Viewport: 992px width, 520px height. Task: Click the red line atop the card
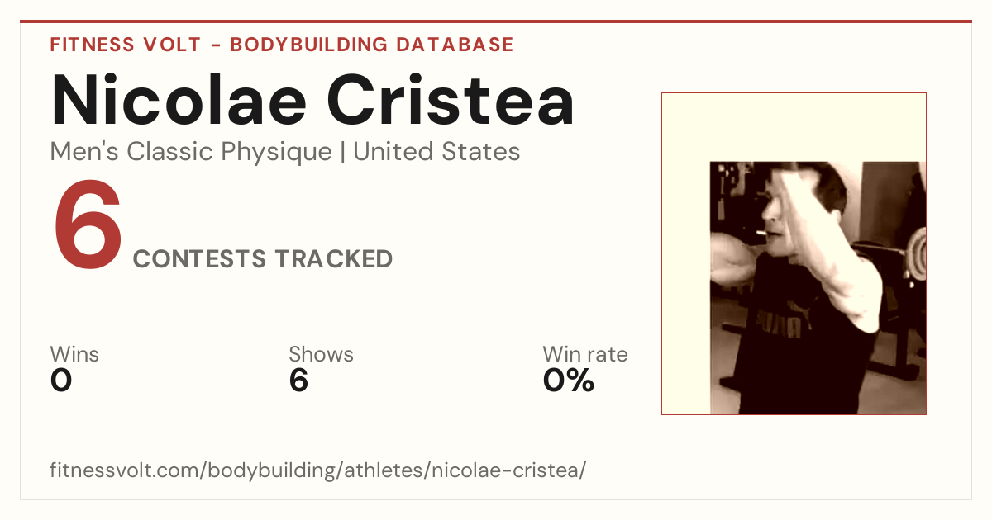496,21
